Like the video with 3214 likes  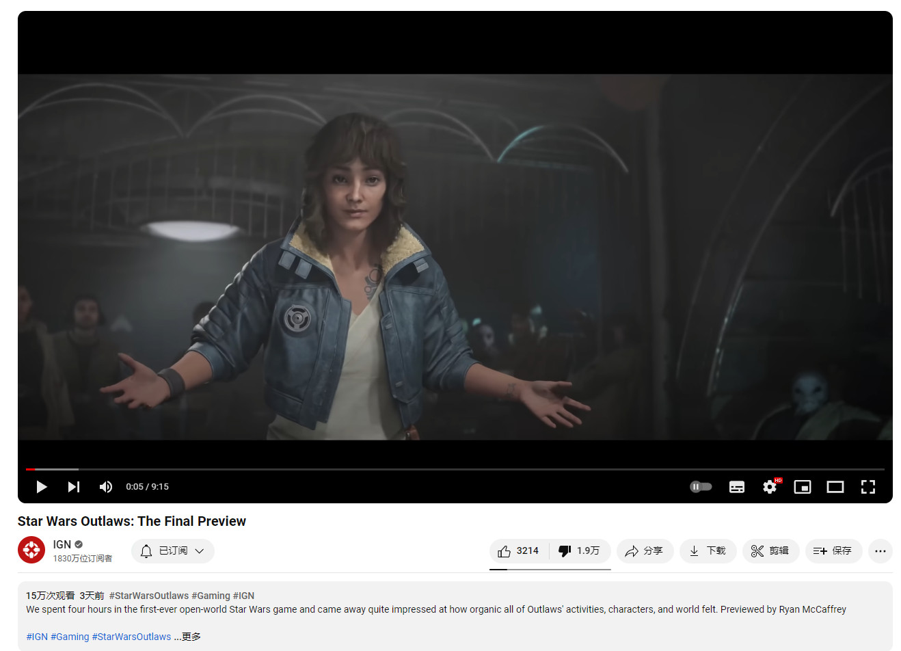[520, 551]
